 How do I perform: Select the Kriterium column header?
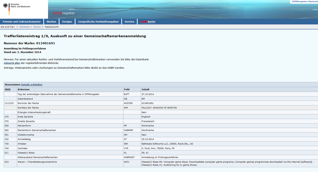coord(24,89)
